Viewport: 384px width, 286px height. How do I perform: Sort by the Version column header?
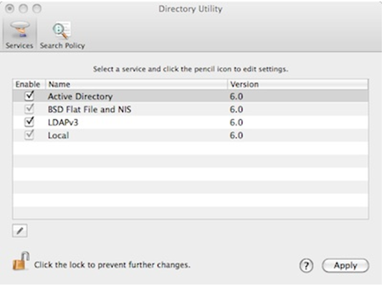pyautogui.click(x=298, y=85)
